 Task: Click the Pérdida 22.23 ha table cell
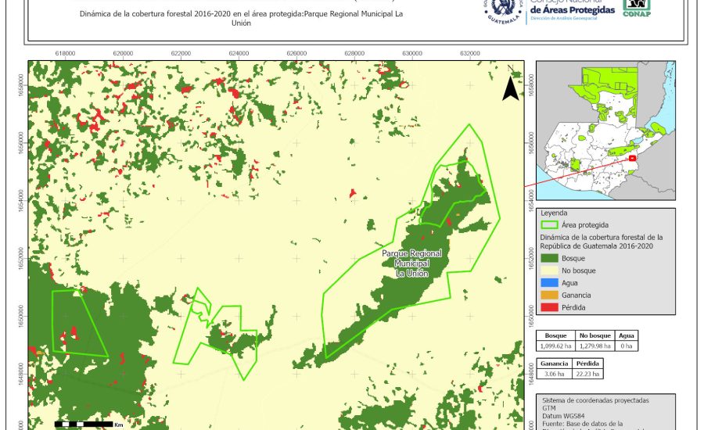click(x=587, y=374)
